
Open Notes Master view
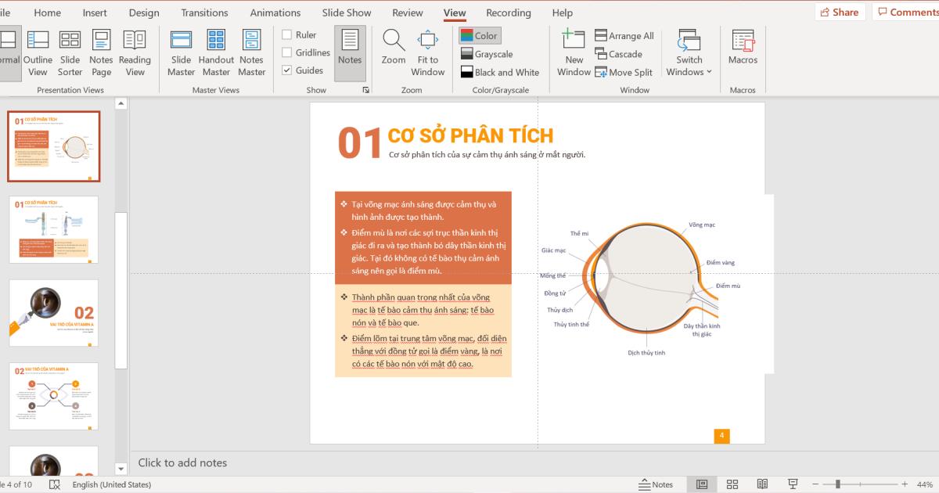pyautogui.click(x=251, y=53)
